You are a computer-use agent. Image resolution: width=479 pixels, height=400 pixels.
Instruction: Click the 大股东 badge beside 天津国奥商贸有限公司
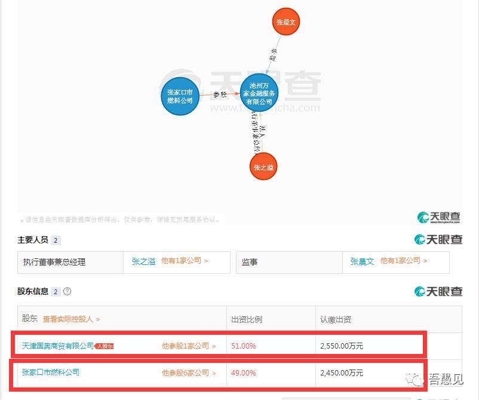point(104,346)
